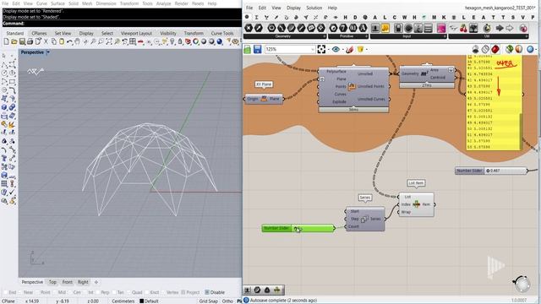This screenshot has width=541, height=304.
Task: Click the four-viewport grid icon in Rhino toolbar
Action: click(133, 41)
